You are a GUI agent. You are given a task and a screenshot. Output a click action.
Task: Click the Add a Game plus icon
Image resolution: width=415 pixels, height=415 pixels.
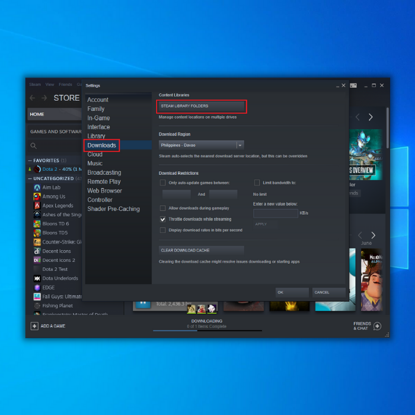34,326
